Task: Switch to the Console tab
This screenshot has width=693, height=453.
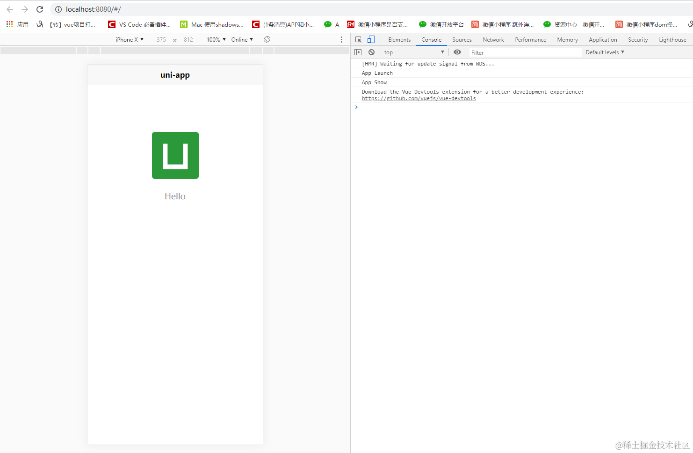Action: coord(431,40)
